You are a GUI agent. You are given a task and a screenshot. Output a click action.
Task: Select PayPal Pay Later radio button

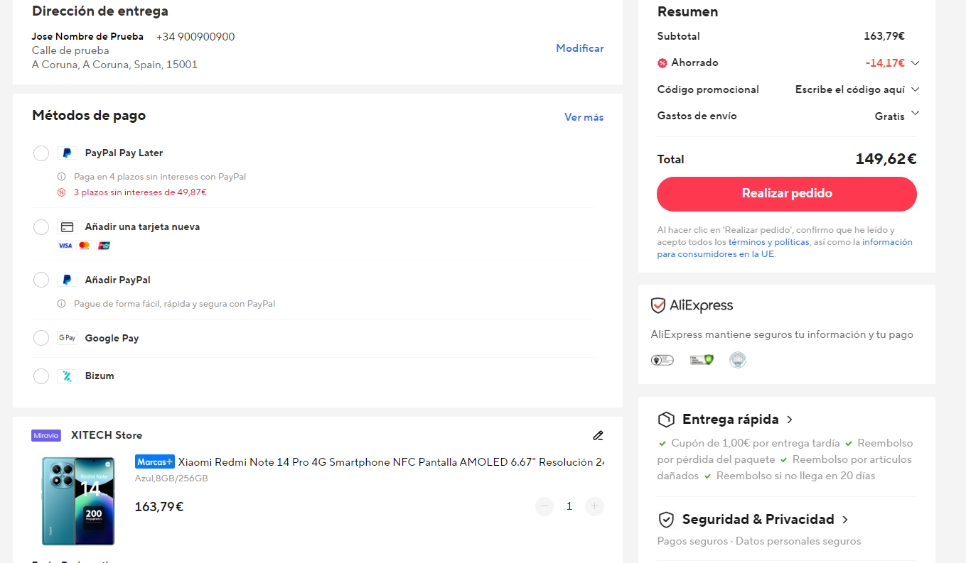41,153
